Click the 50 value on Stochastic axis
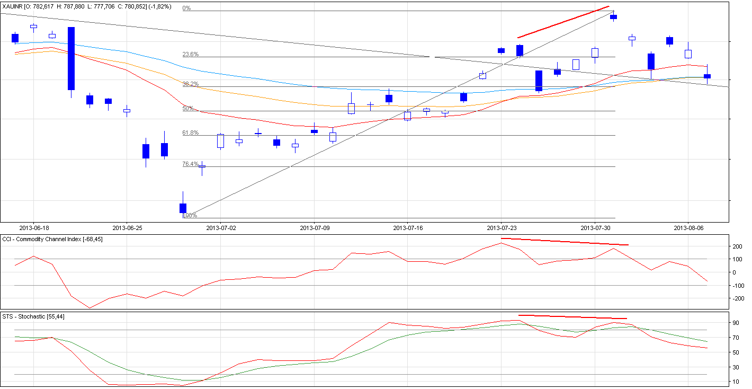 pos(736,352)
